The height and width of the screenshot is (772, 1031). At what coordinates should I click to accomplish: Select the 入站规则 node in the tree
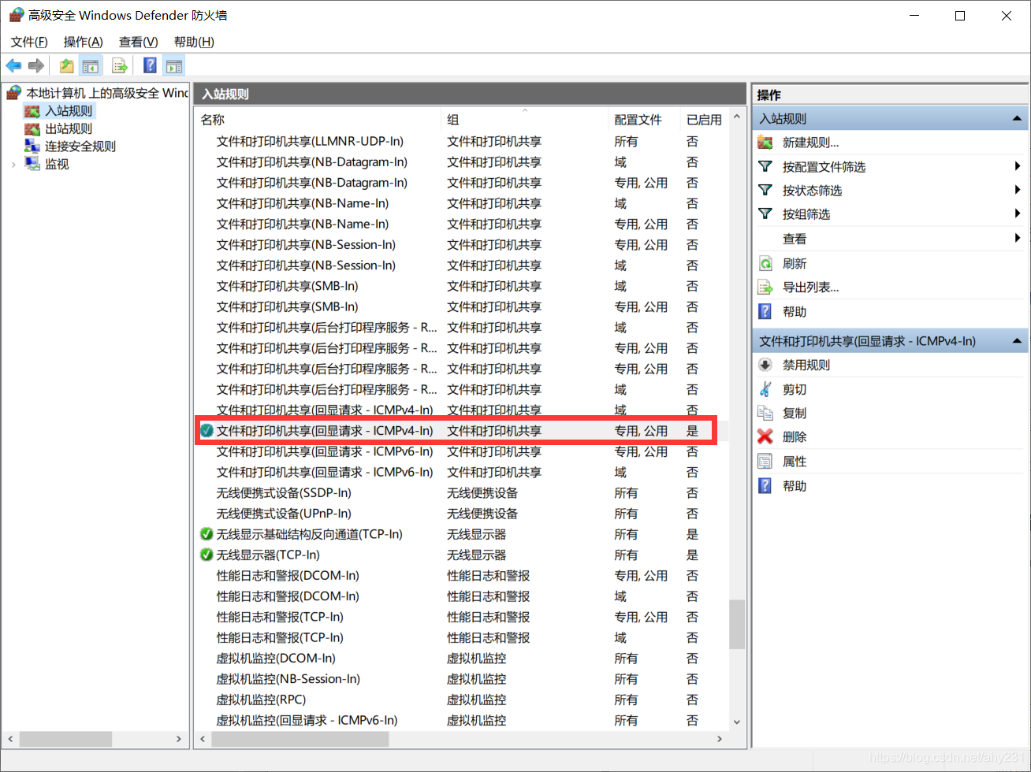point(69,111)
